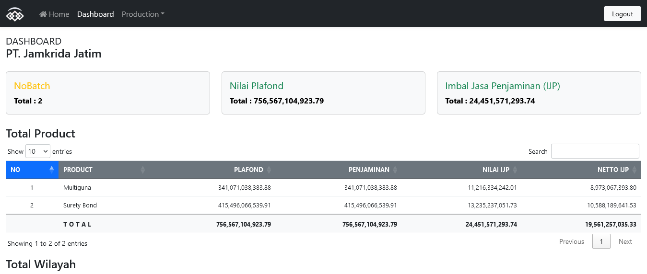Click the Next pagination link
The width and height of the screenshot is (647, 274).
pos(625,241)
